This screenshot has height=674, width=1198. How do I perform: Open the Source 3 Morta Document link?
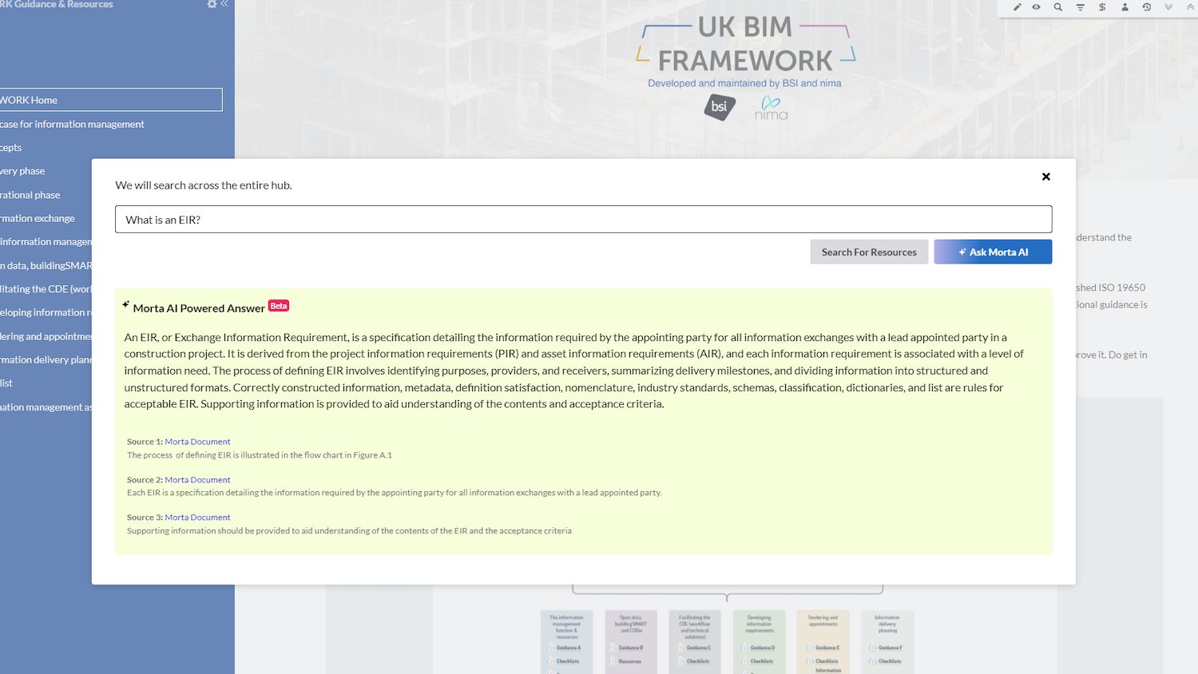point(197,517)
